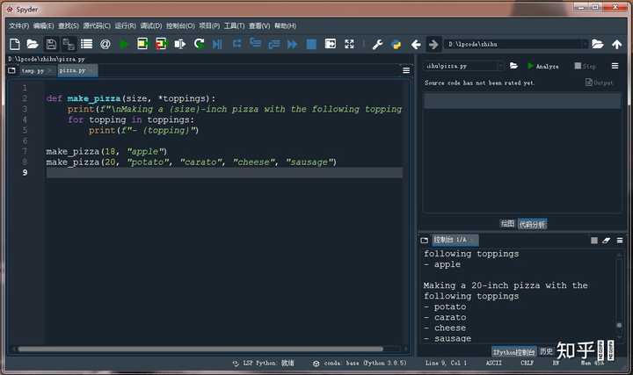Click the Save file icon
The height and width of the screenshot is (375, 633).
point(51,44)
